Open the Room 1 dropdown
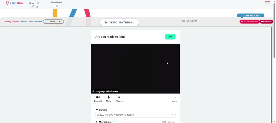This screenshot has width=276, height=123. click(x=53, y=22)
